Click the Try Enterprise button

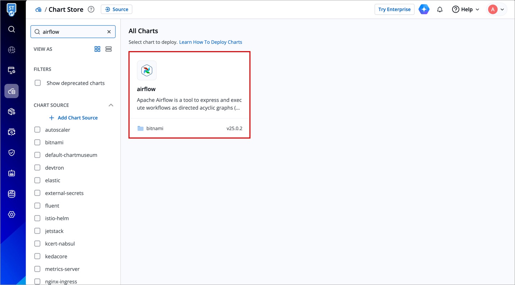pos(394,10)
